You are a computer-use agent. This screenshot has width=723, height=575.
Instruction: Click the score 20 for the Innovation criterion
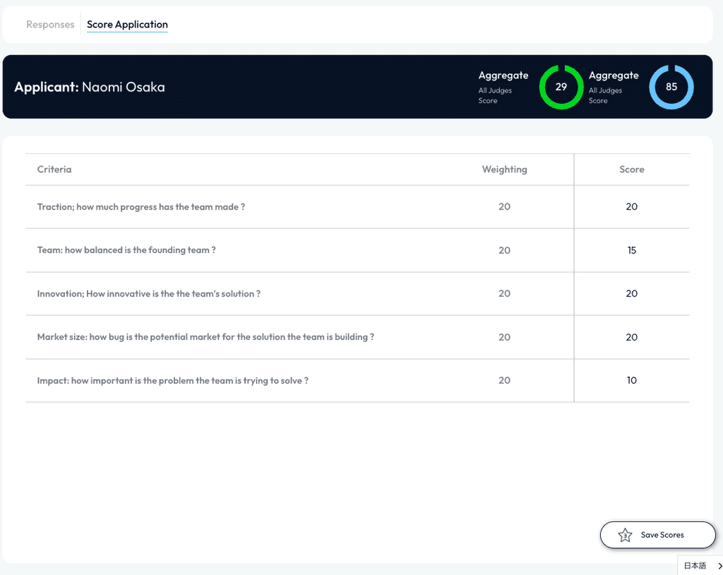pos(632,293)
